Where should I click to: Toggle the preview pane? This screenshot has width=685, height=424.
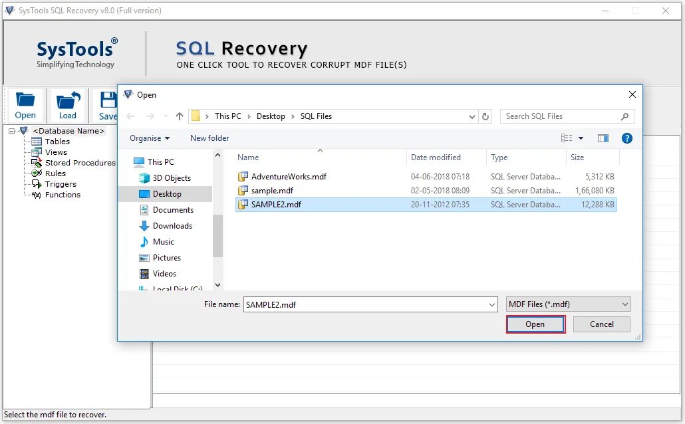(603, 138)
